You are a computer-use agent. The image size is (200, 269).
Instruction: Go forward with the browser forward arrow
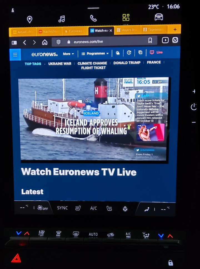click(x=34, y=42)
